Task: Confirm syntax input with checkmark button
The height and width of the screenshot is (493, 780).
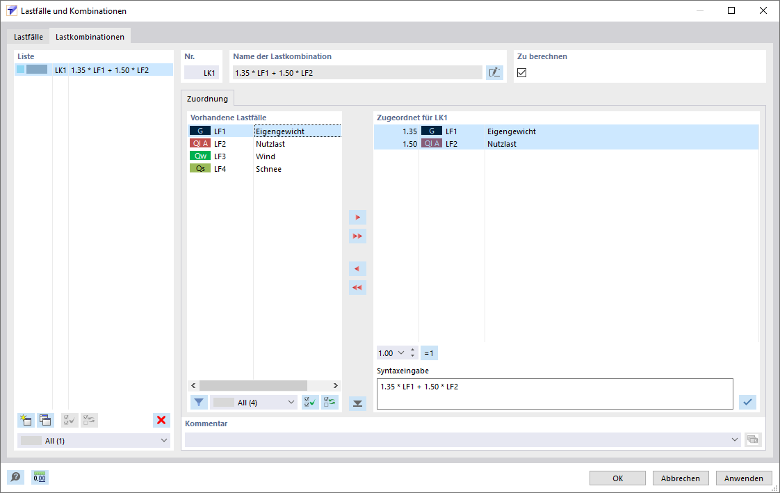Action: [747, 402]
